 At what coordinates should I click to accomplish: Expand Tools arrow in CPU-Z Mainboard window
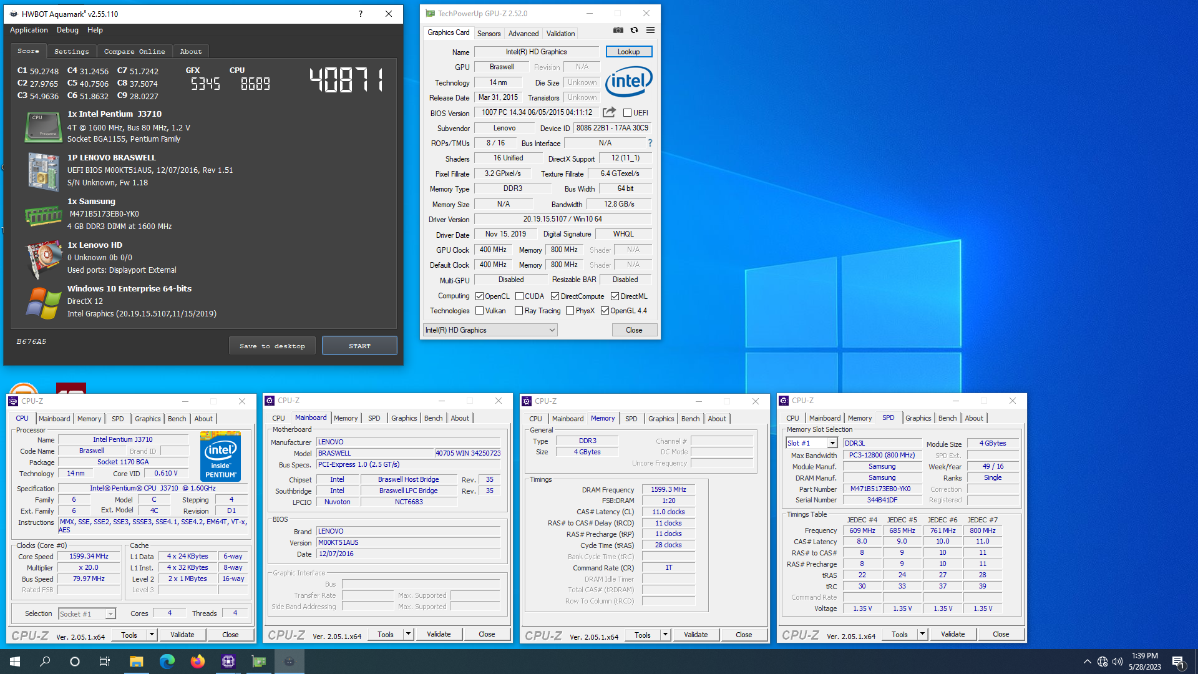[408, 635]
